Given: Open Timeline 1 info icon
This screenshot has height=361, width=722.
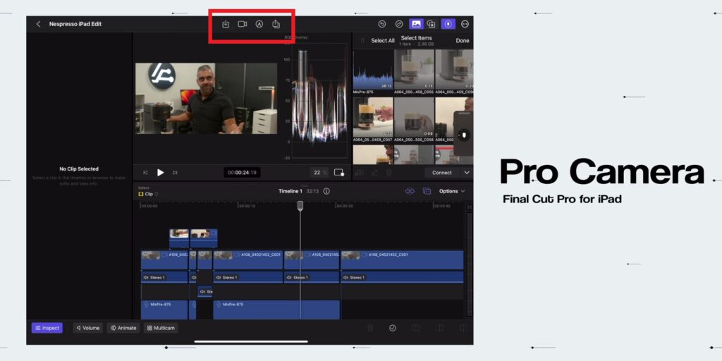Looking at the screenshot, I should point(326,191).
